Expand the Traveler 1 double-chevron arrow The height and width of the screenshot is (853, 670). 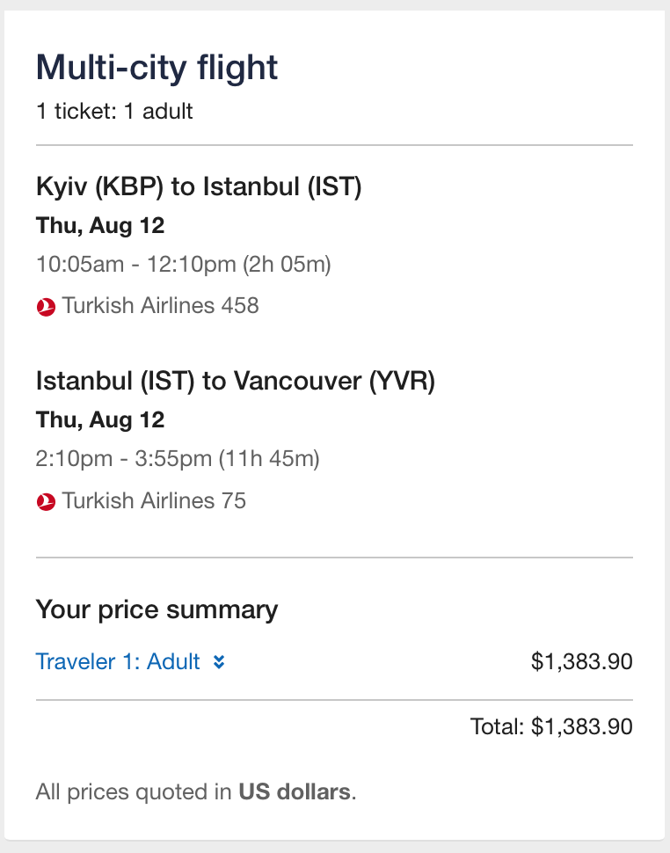(219, 662)
